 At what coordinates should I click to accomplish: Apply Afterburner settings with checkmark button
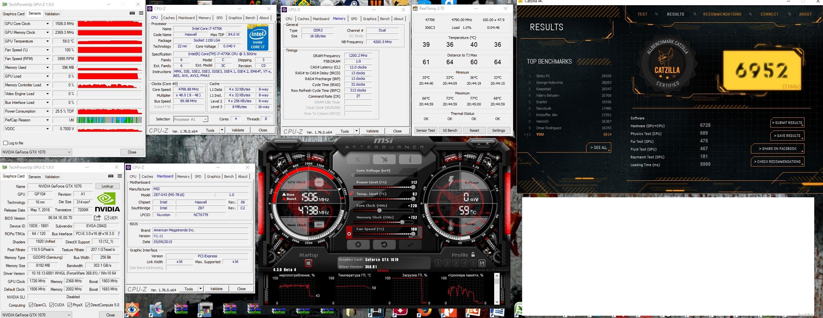tap(410, 245)
